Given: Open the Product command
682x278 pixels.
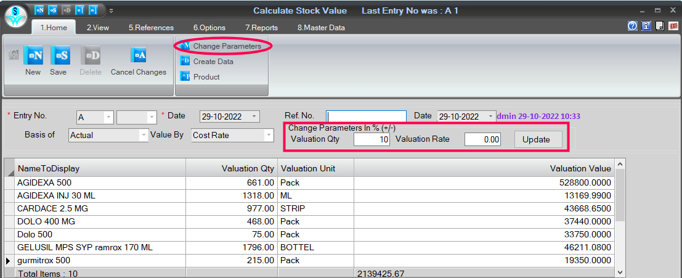Looking at the screenshot, I should coord(200,77).
